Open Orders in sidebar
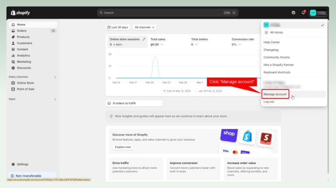The image size is (336, 188). point(33,31)
